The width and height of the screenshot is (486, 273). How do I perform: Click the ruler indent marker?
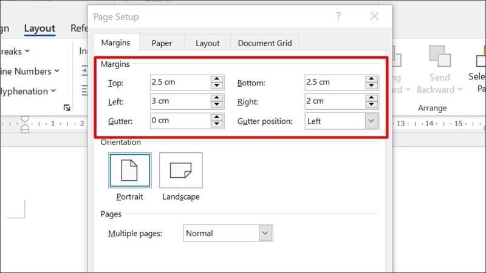coord(25,124)
